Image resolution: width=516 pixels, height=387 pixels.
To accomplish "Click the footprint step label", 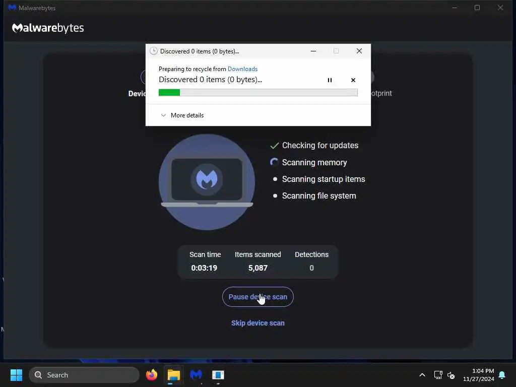I will coord(381,93).
